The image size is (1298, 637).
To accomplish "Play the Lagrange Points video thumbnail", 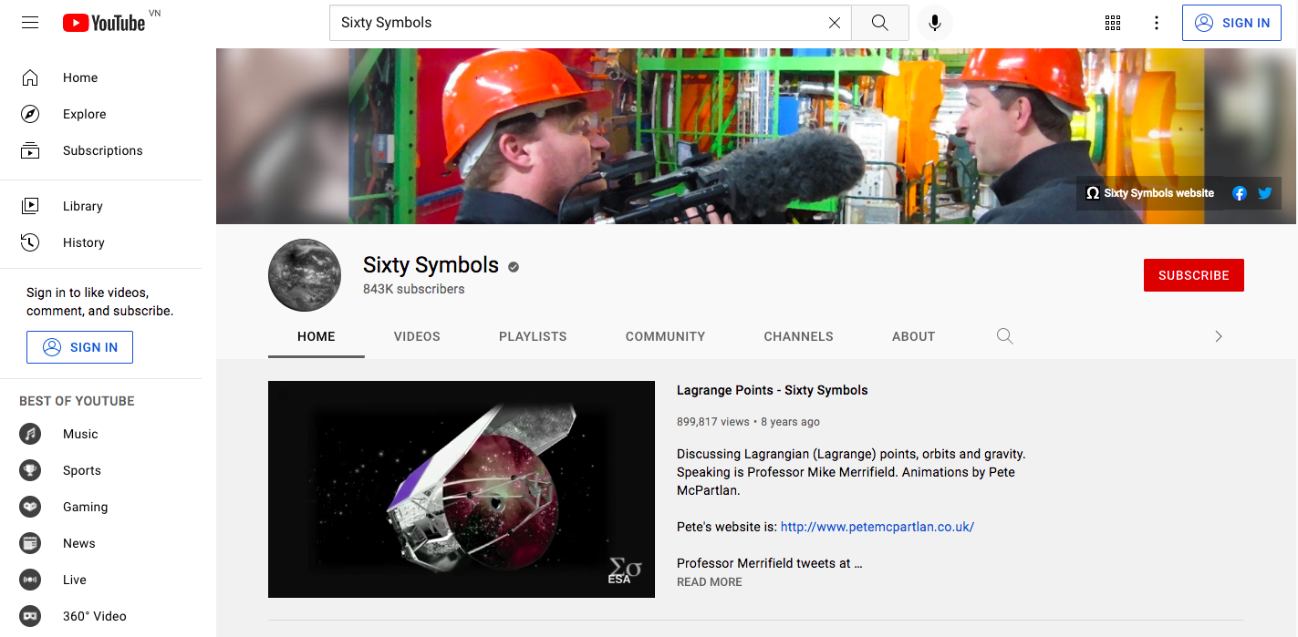I will click(461, 489).
